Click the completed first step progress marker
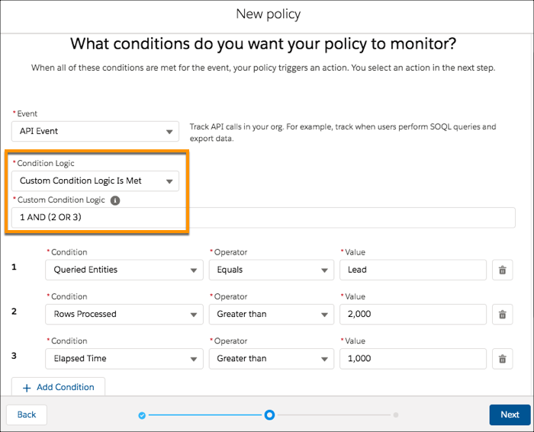Viewport: 534px width, 432px height. click(142, 415)
